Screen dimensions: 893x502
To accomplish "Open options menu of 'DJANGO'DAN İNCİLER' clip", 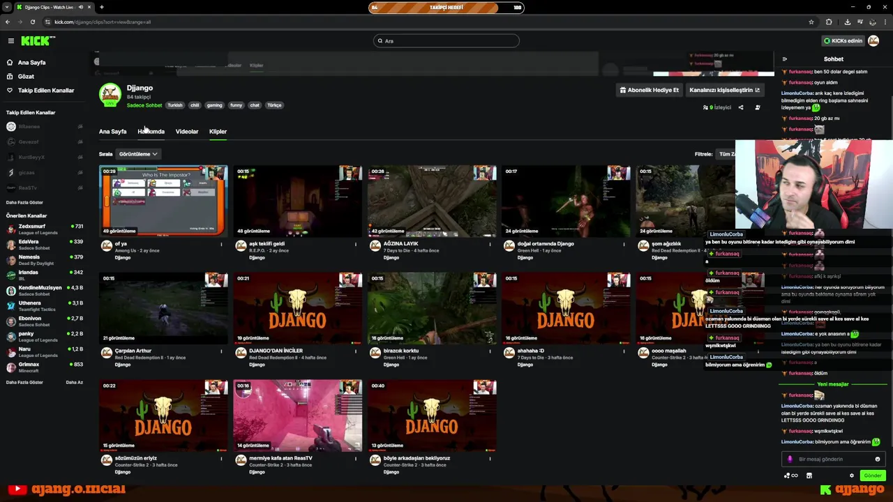I will coord(356,351).
